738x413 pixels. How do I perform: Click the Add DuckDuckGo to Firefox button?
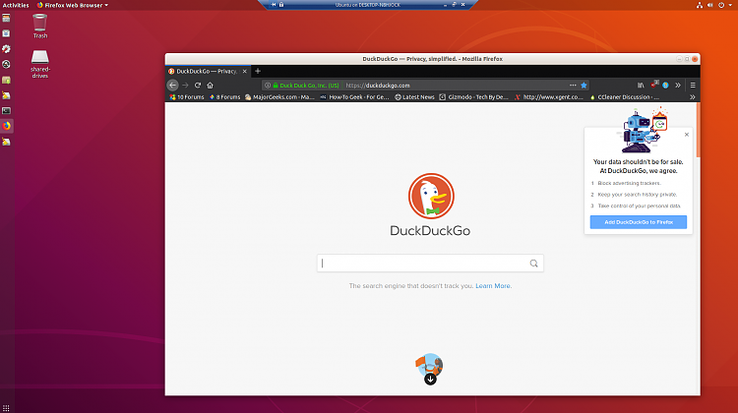coord(639,222)
